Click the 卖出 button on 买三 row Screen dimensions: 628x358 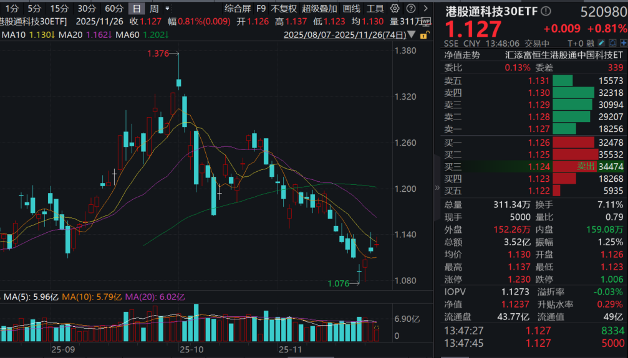pos(586,166)
